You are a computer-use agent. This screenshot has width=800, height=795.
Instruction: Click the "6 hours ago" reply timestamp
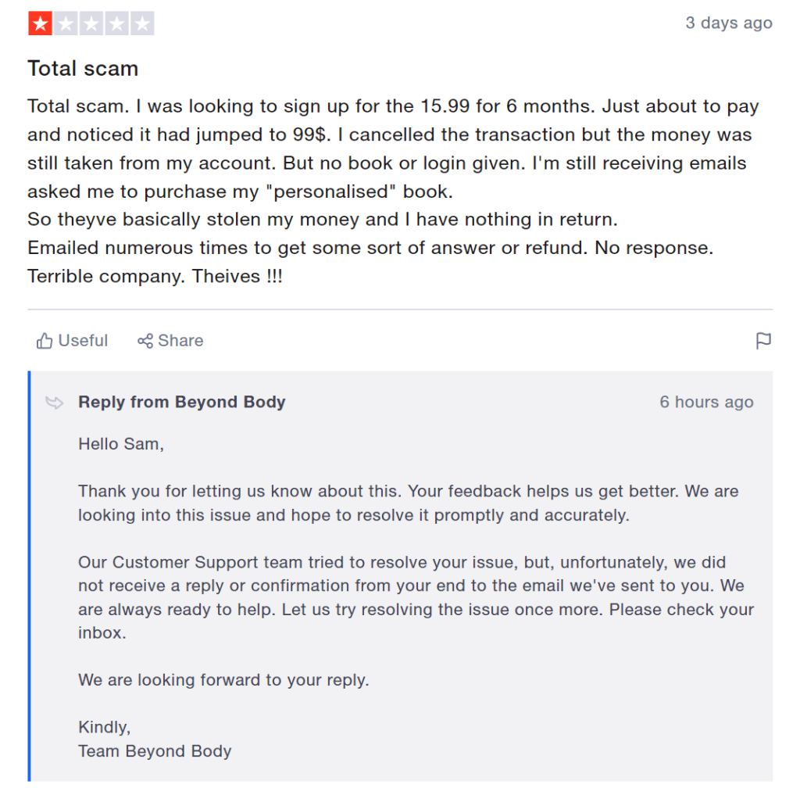click(706, 402)
